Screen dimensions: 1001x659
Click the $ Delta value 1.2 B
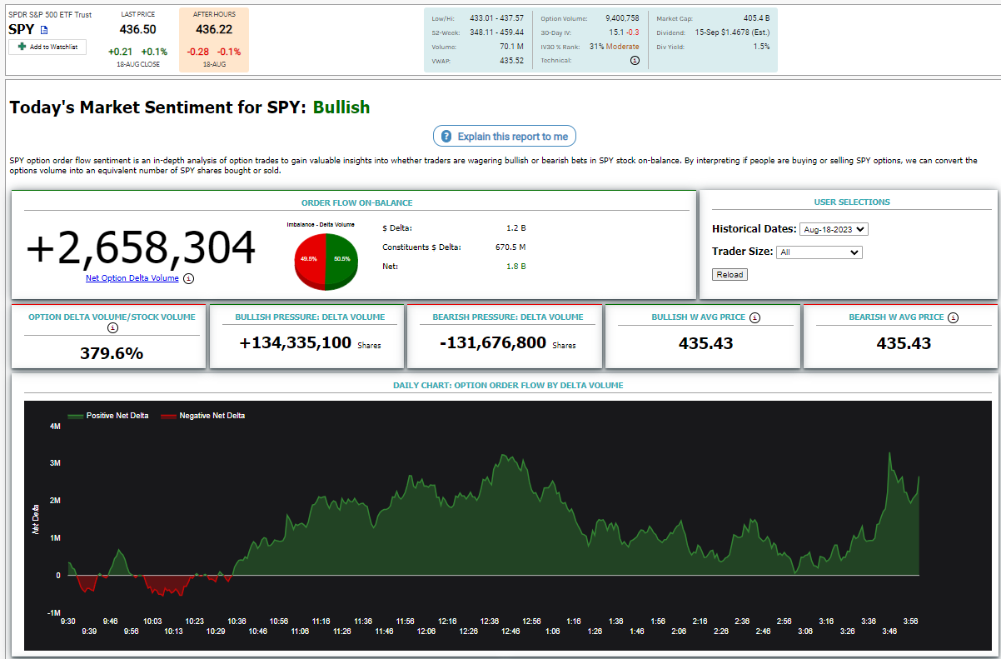point(516,227)
